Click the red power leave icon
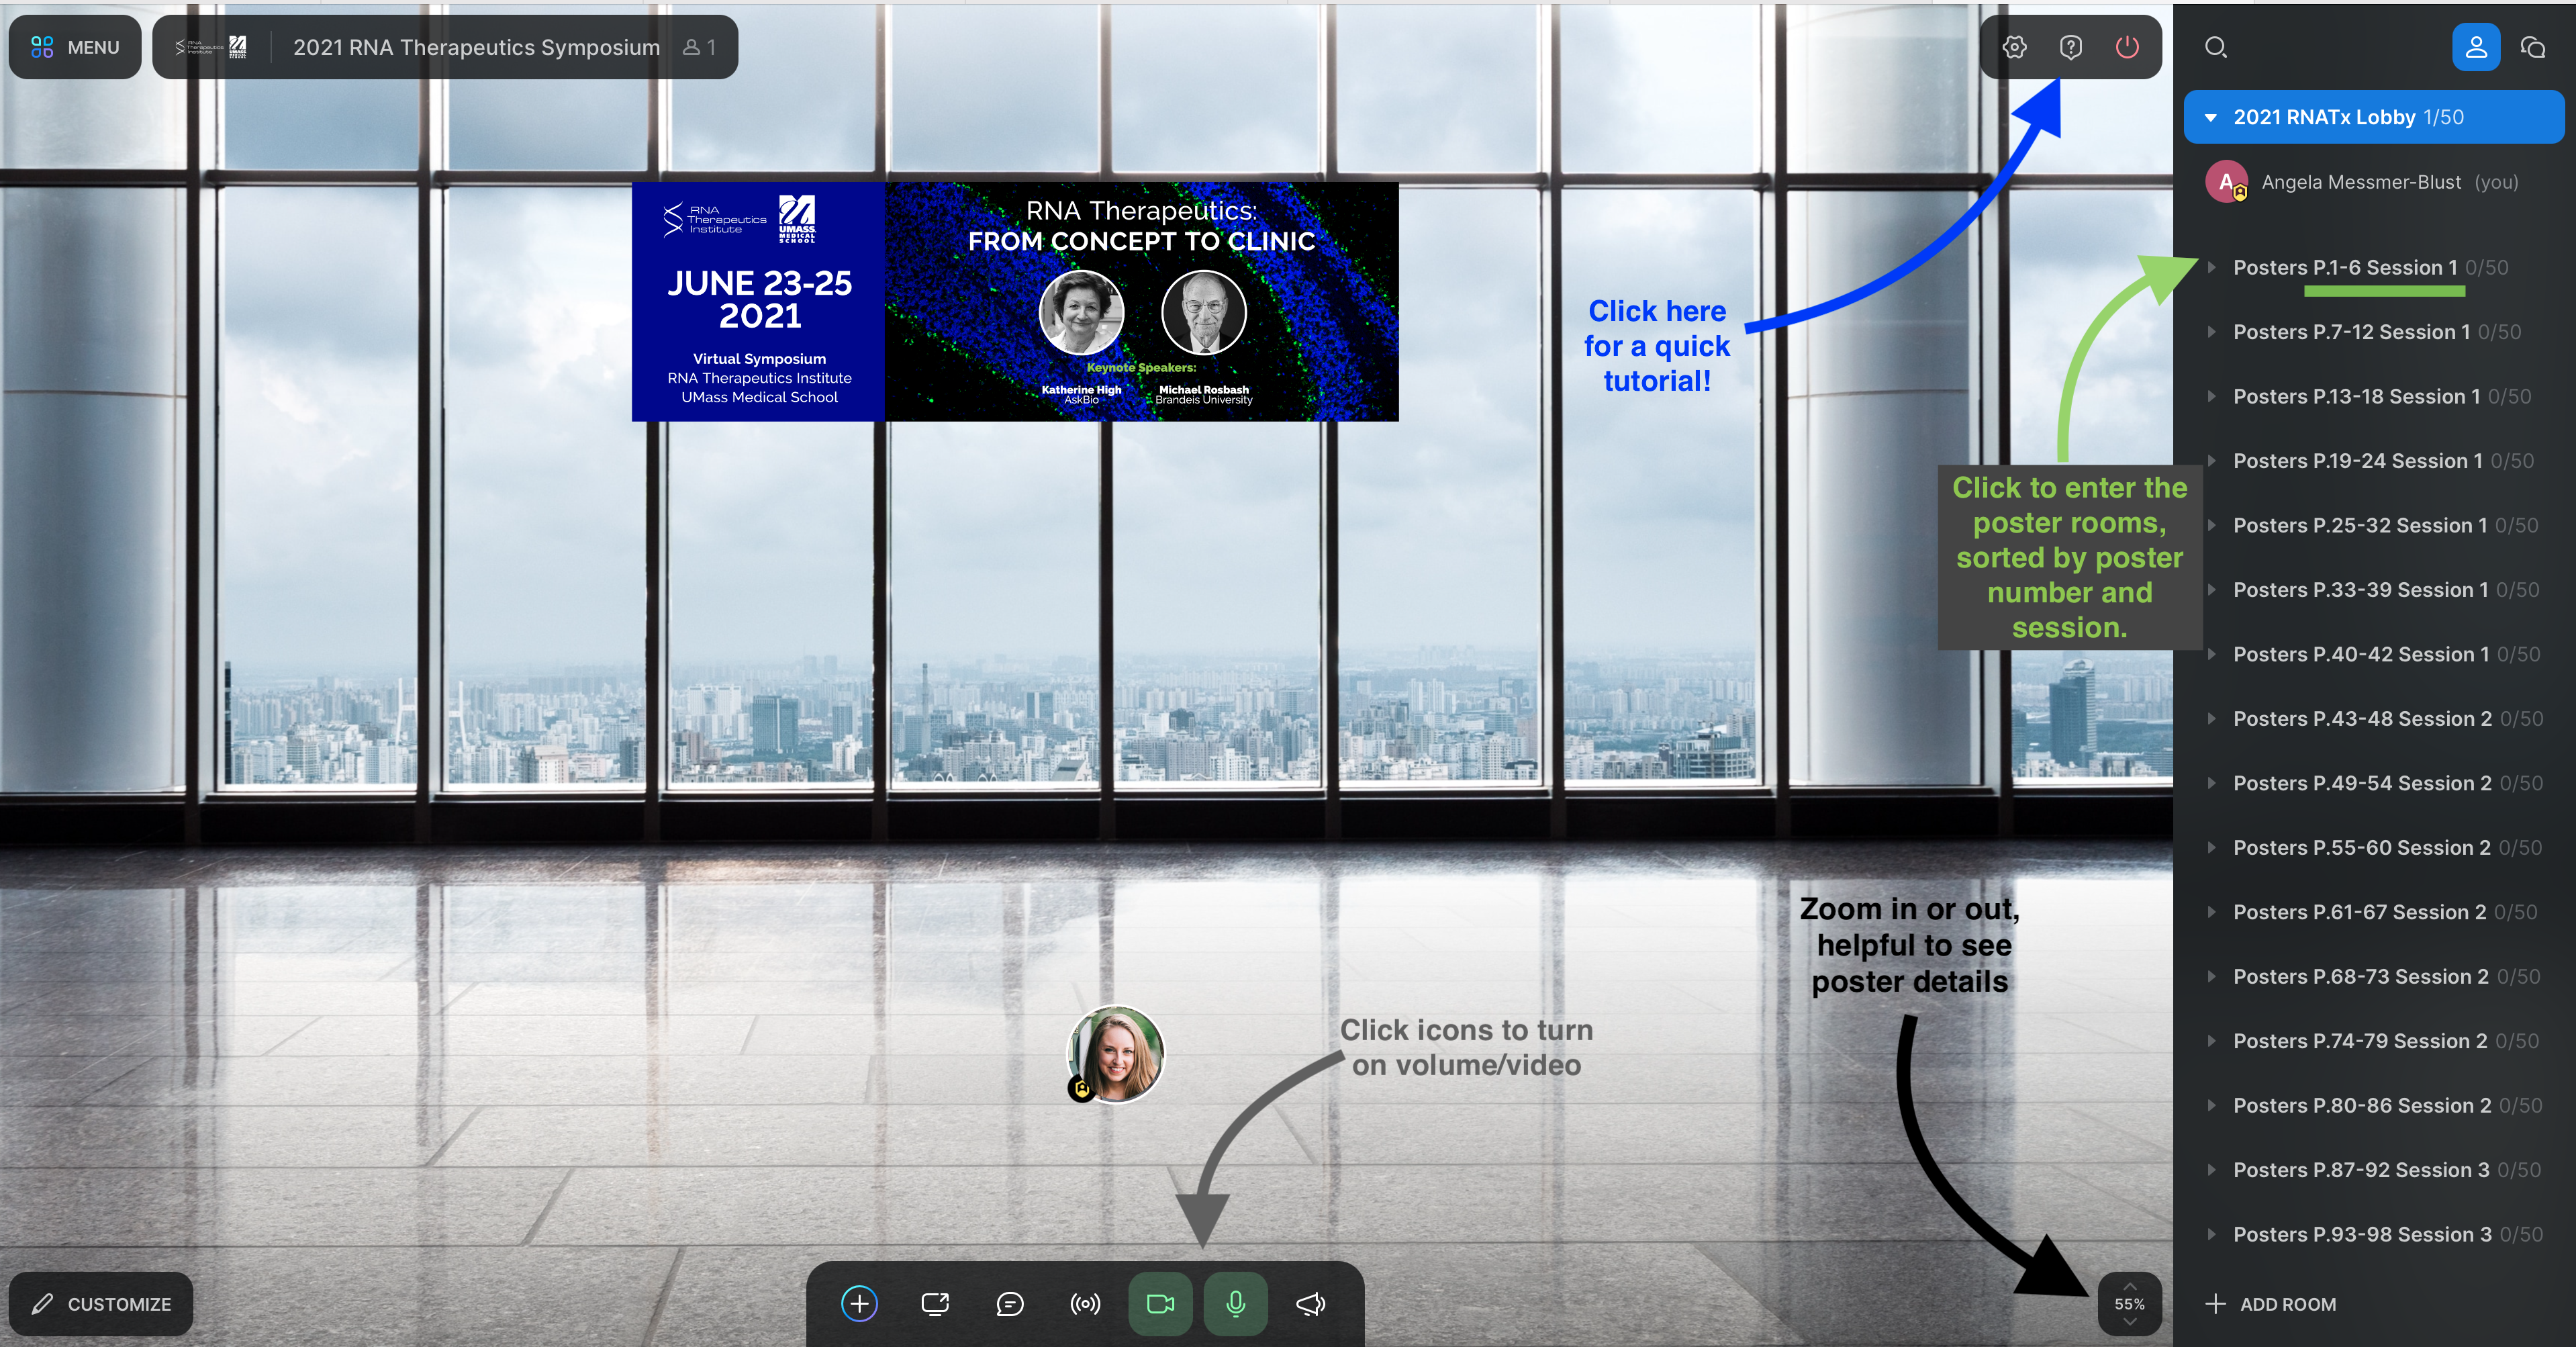 2126,47
